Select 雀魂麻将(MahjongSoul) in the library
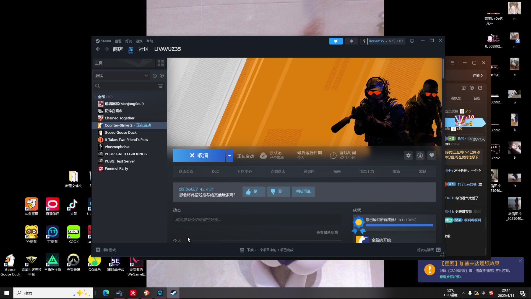The image size is (531, 299). [129, 104]
